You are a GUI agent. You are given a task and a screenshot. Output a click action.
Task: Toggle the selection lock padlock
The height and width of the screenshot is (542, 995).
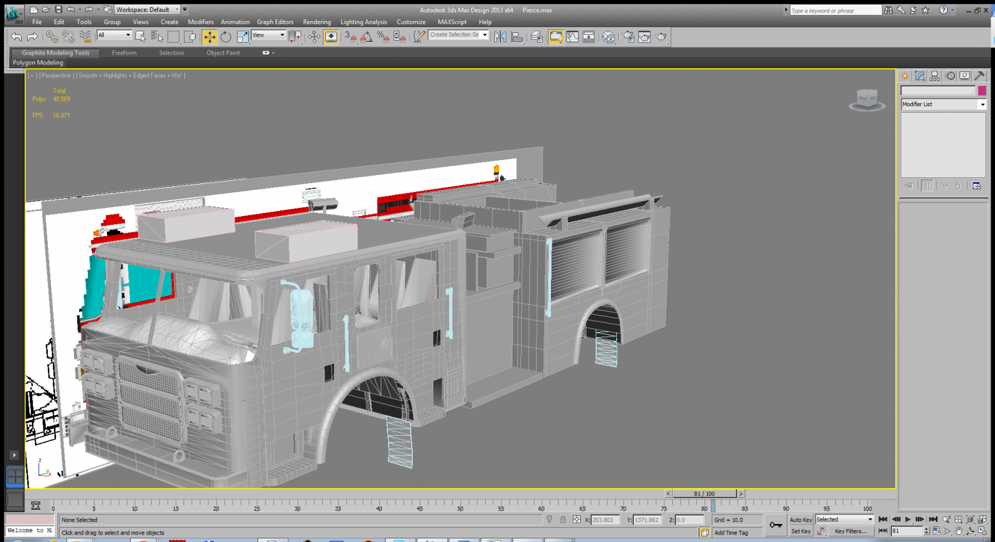tap(563, 520)
